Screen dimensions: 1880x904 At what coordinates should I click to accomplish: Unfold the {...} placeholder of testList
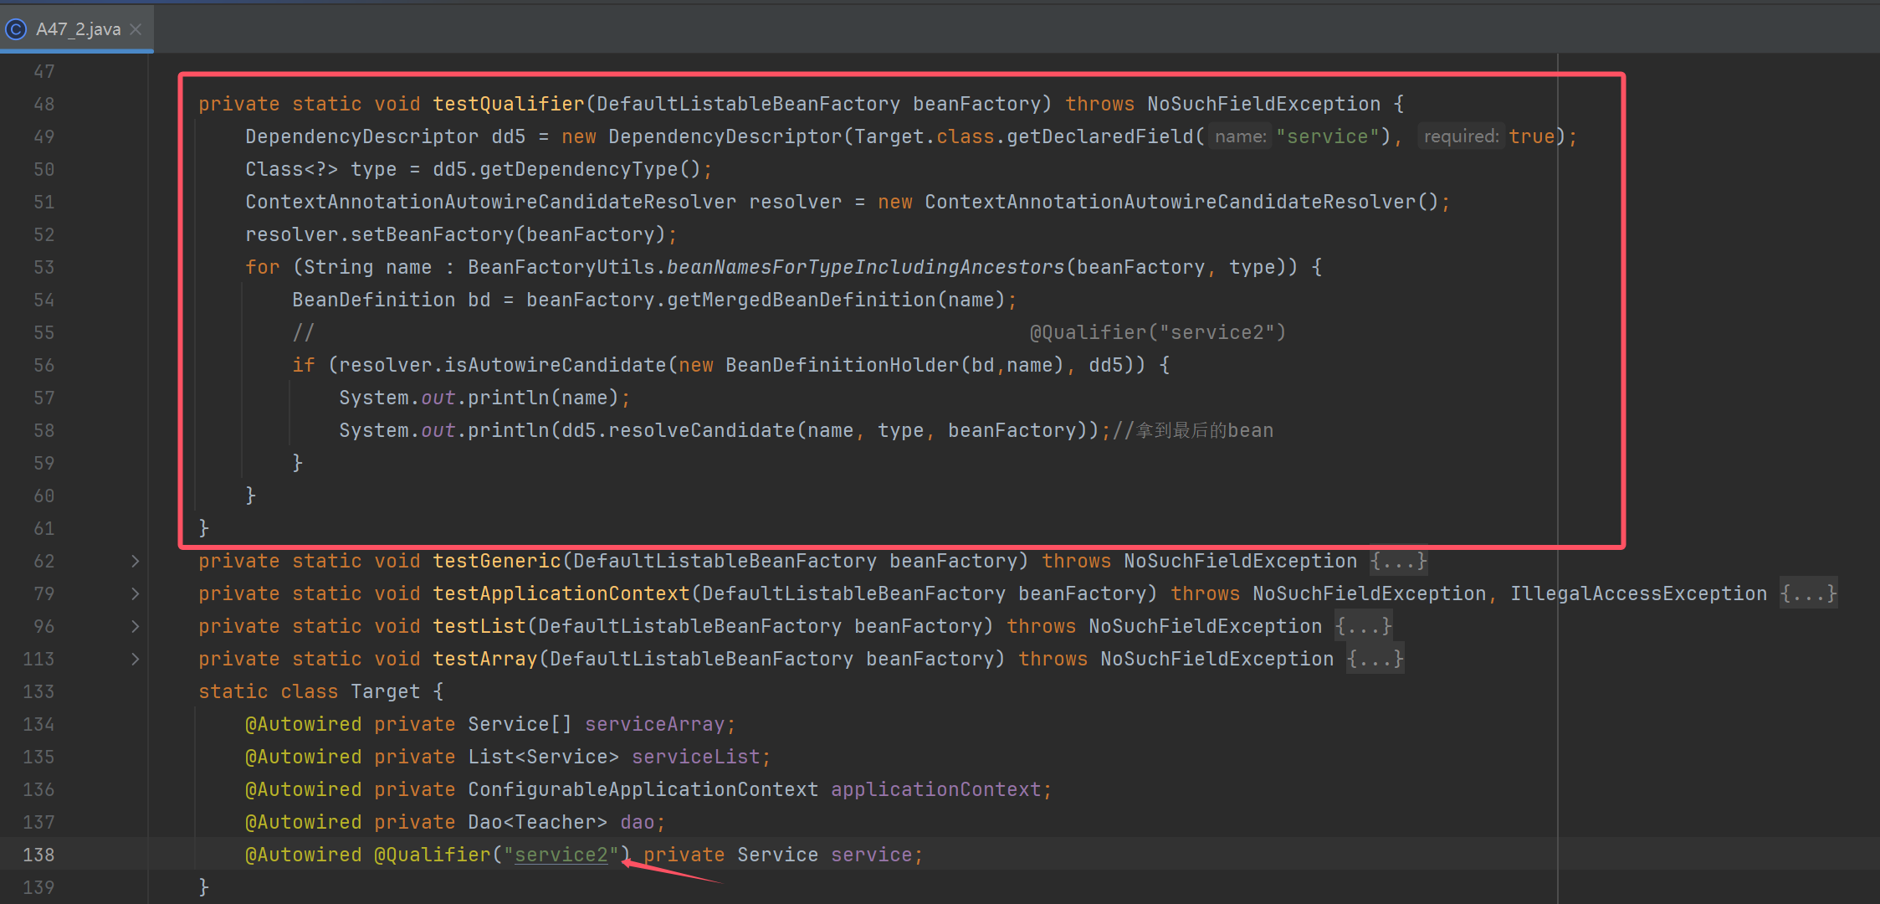click(x=1363, y=626)
